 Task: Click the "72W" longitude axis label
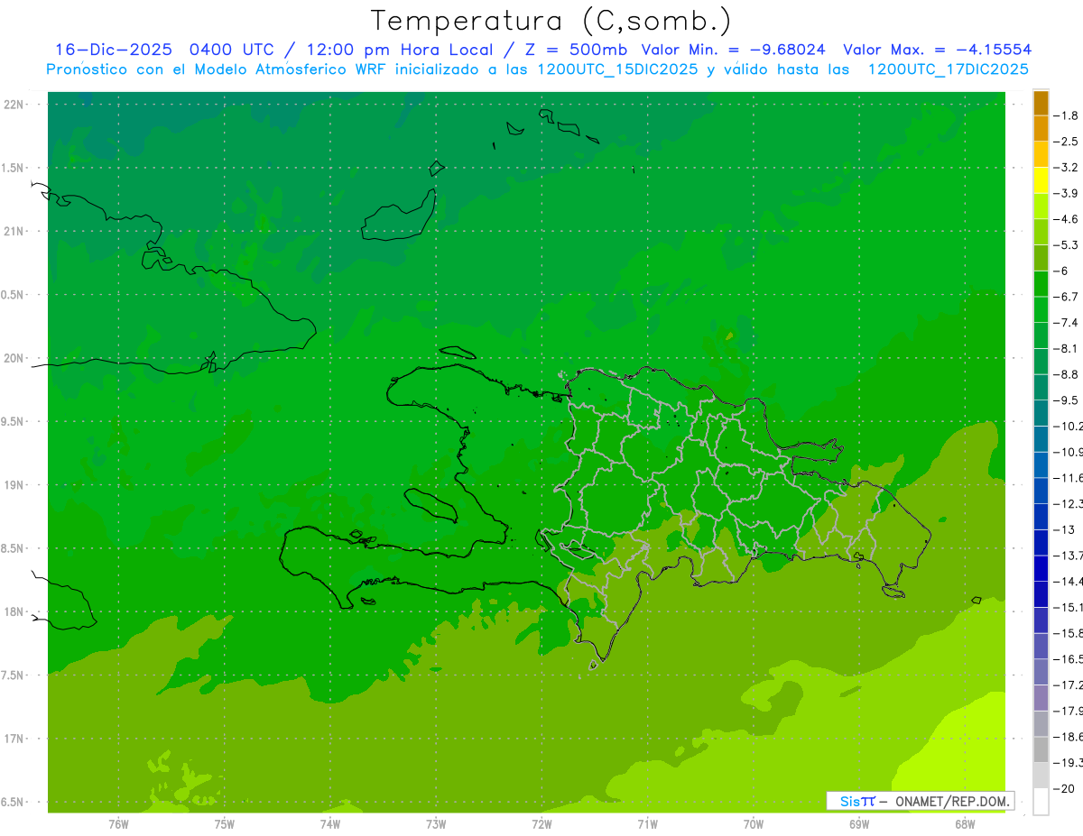coord(541,824)
